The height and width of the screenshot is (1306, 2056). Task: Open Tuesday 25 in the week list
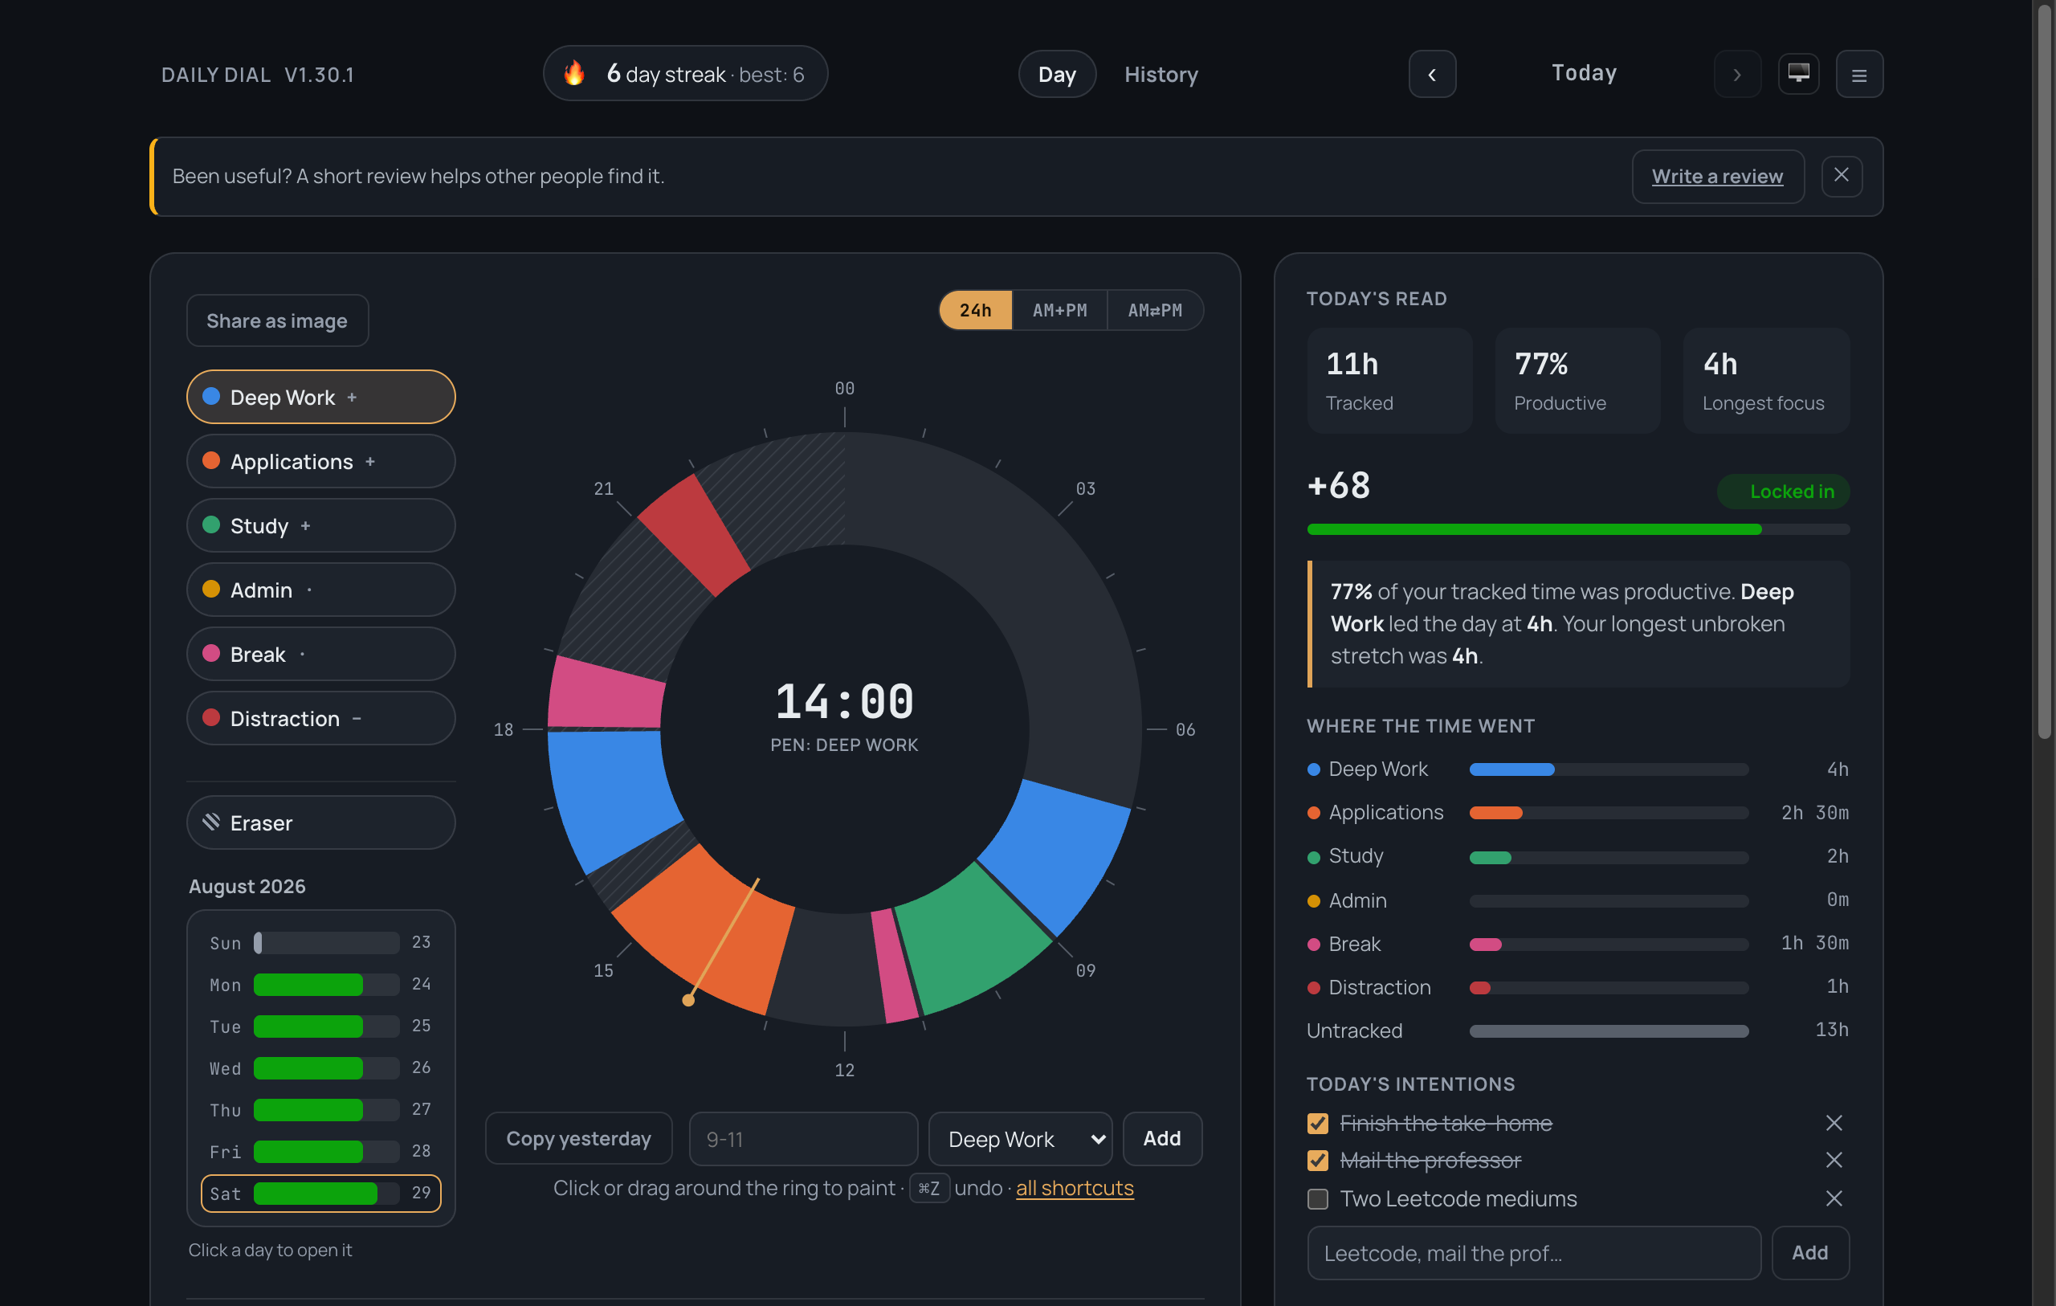(320, 1026)
